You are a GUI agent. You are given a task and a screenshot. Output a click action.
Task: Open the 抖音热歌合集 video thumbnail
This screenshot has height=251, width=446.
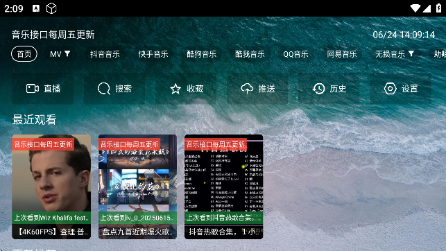point(224,187)
